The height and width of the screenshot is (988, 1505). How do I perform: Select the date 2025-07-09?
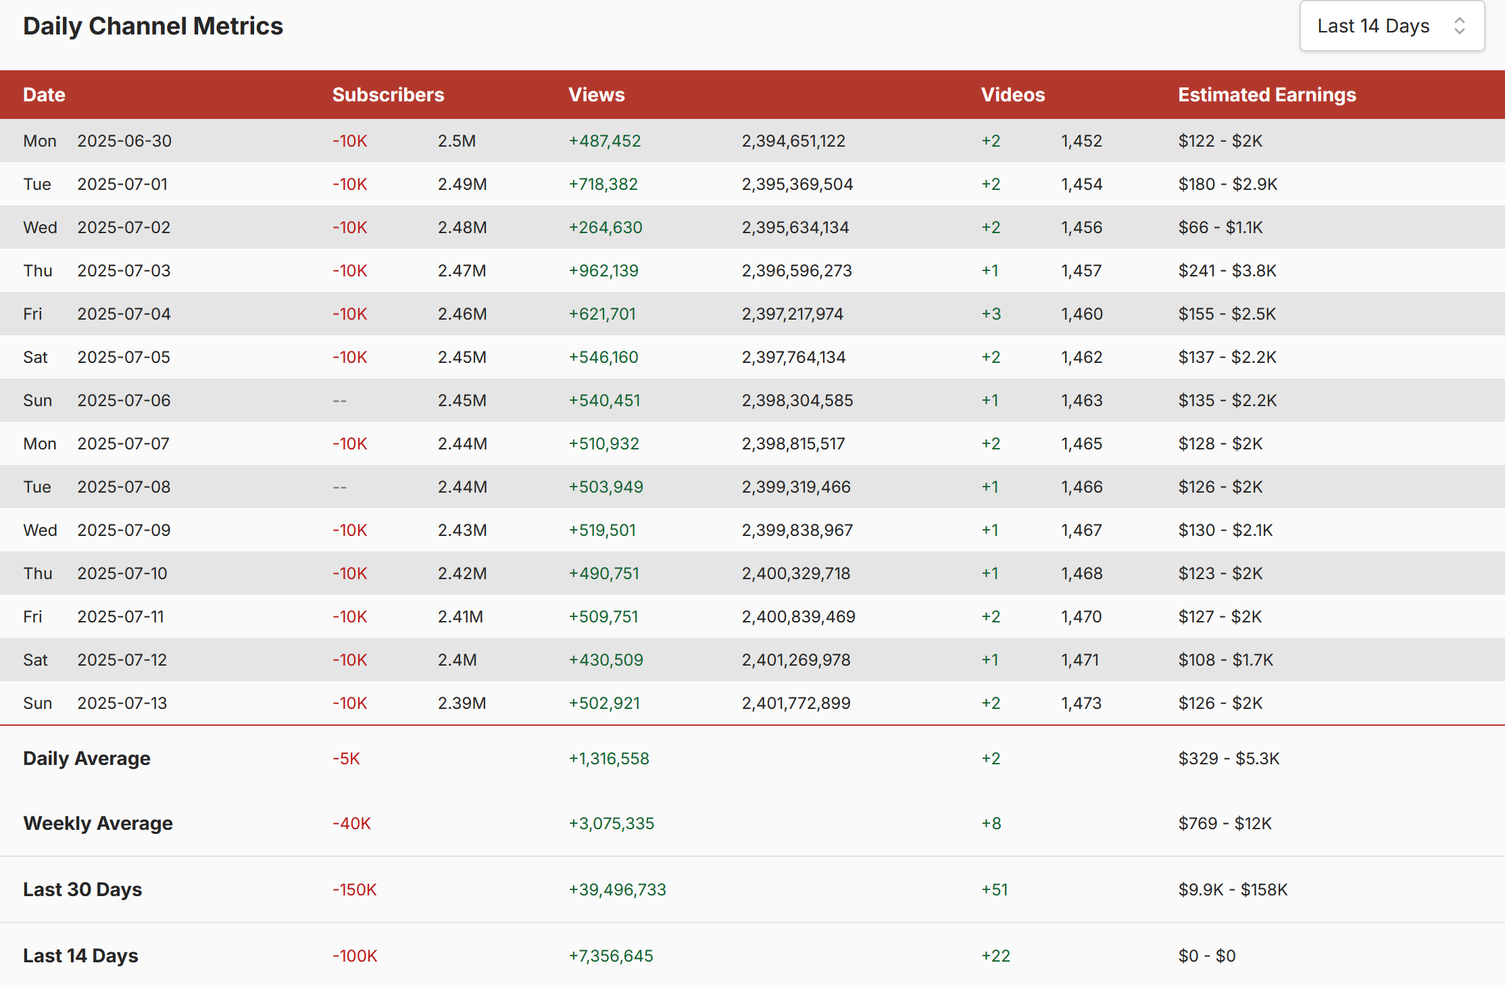pos(124,530)
